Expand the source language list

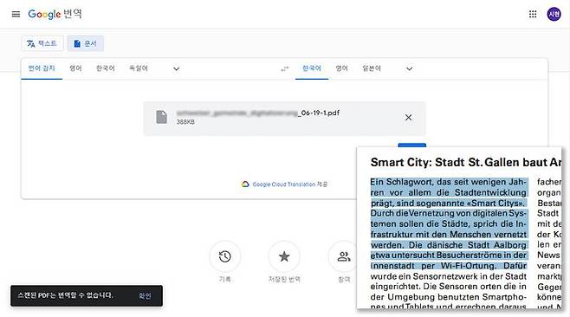pyautogui.click(x=177, y=68)
